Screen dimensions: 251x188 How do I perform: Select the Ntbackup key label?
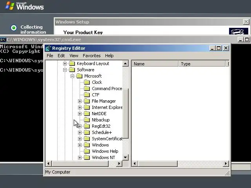tap(101, 120)
